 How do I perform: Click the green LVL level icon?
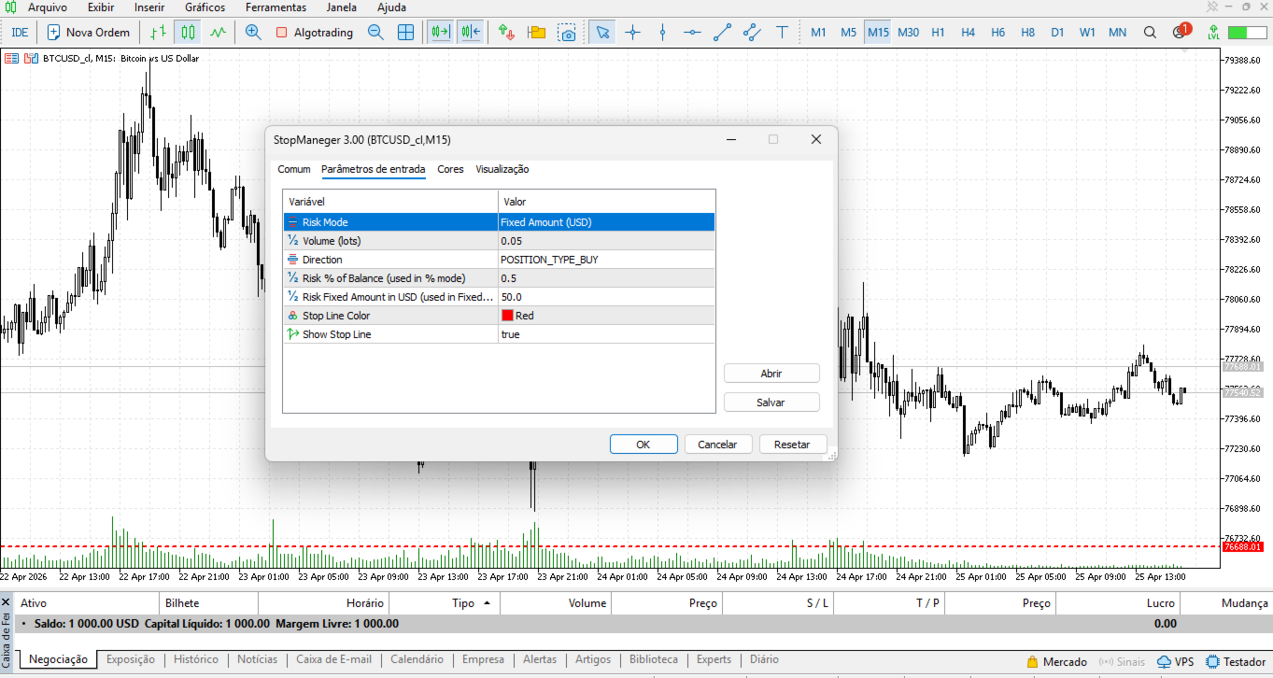pyautogui.click(x=1212, y=33)
